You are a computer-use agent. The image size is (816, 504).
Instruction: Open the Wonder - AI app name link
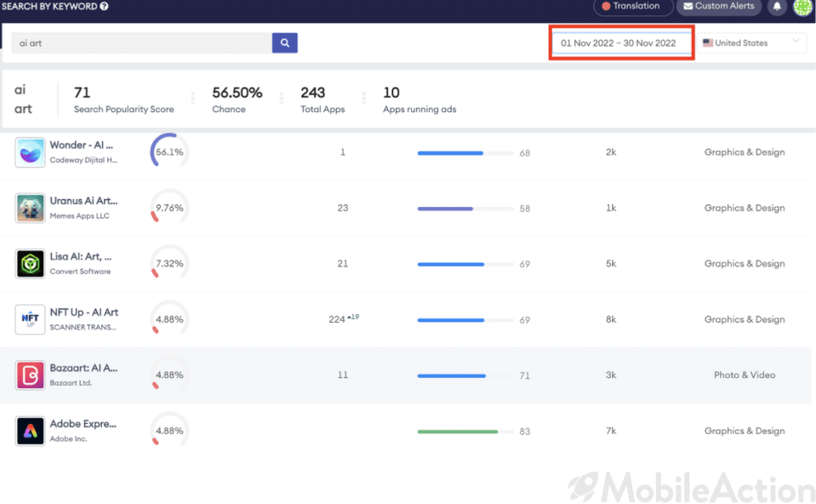[81, 146]
